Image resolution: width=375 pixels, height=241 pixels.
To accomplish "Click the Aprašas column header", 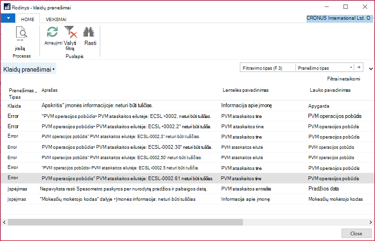I will (50, 90).
